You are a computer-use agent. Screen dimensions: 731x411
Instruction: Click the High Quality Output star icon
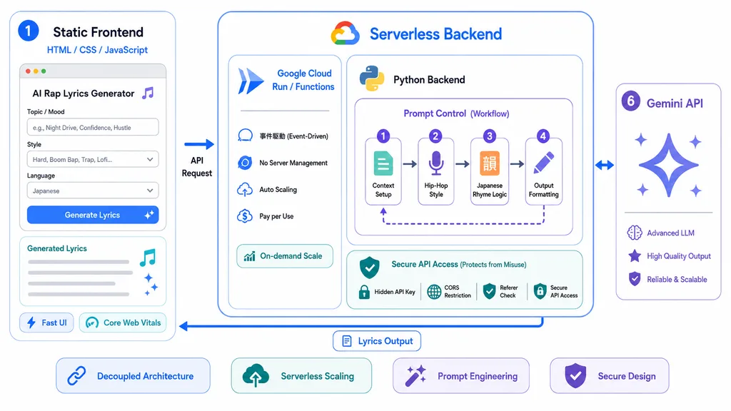pos(635,256)
